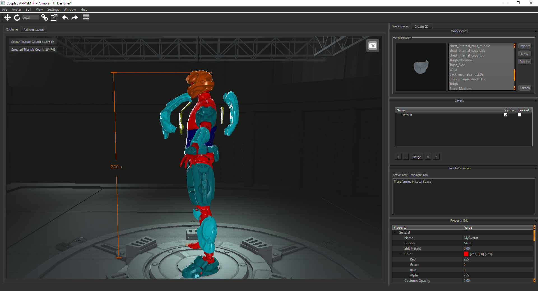Click the grid table icon
This screenshot has width=538, height=291.
[86, 18]
